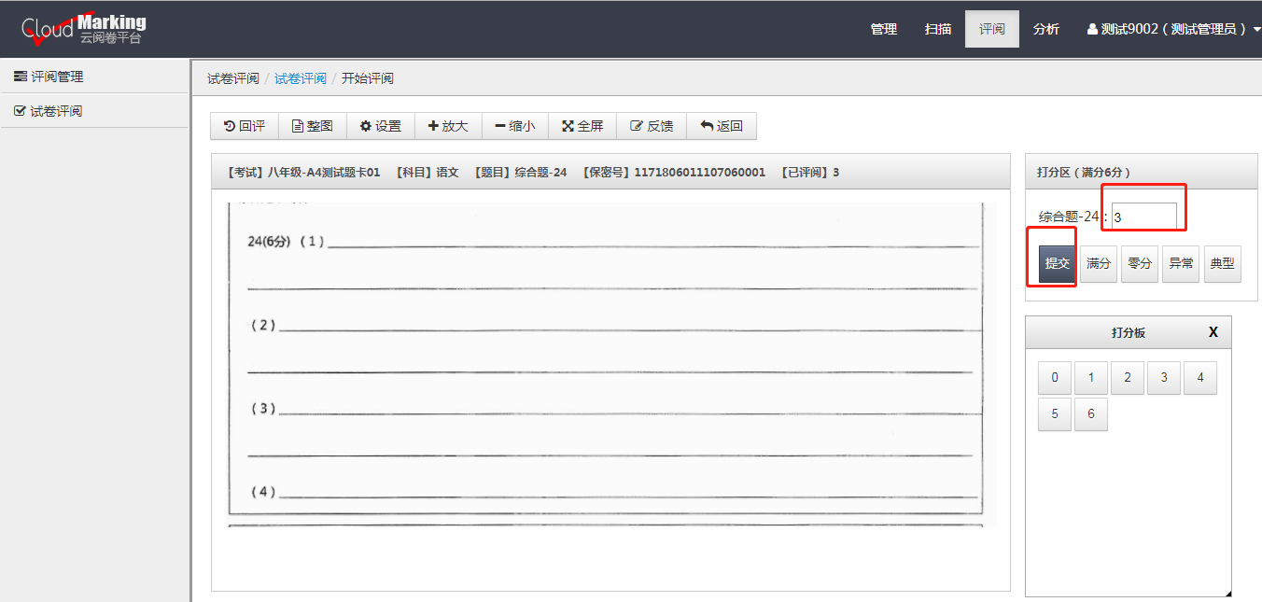Open the 反馈 feedback tool

pos(651,125)
